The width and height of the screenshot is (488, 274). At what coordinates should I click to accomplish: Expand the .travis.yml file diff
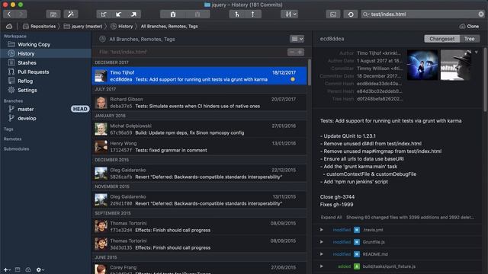click(322, 230)
